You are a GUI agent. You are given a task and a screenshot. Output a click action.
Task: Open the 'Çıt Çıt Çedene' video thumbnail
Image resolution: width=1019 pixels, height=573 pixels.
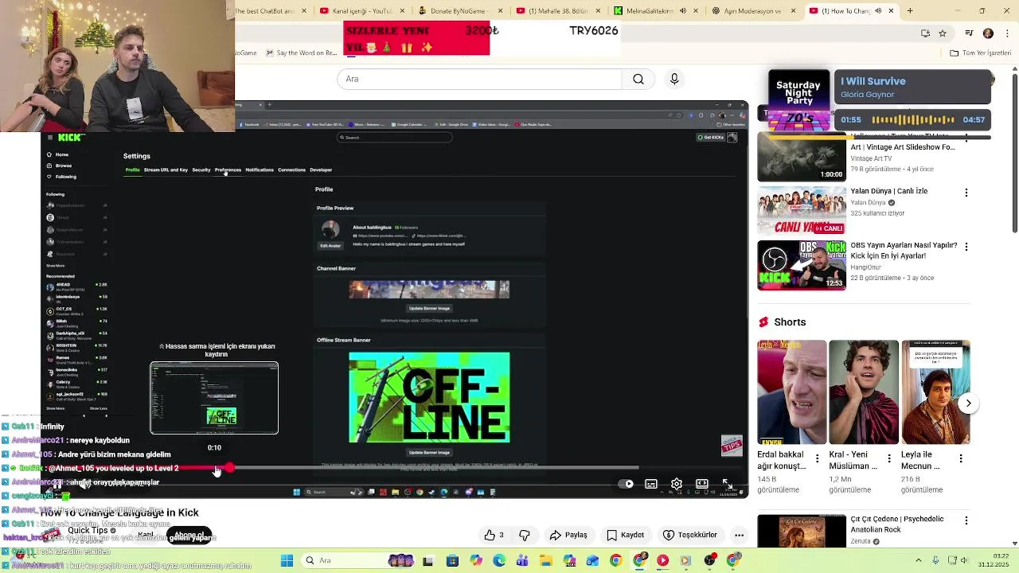point(802,531)
